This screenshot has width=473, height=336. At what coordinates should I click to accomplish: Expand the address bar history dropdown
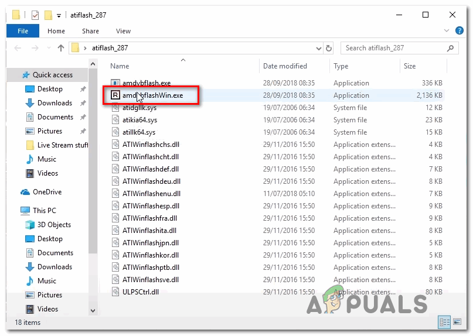[318, 48]
